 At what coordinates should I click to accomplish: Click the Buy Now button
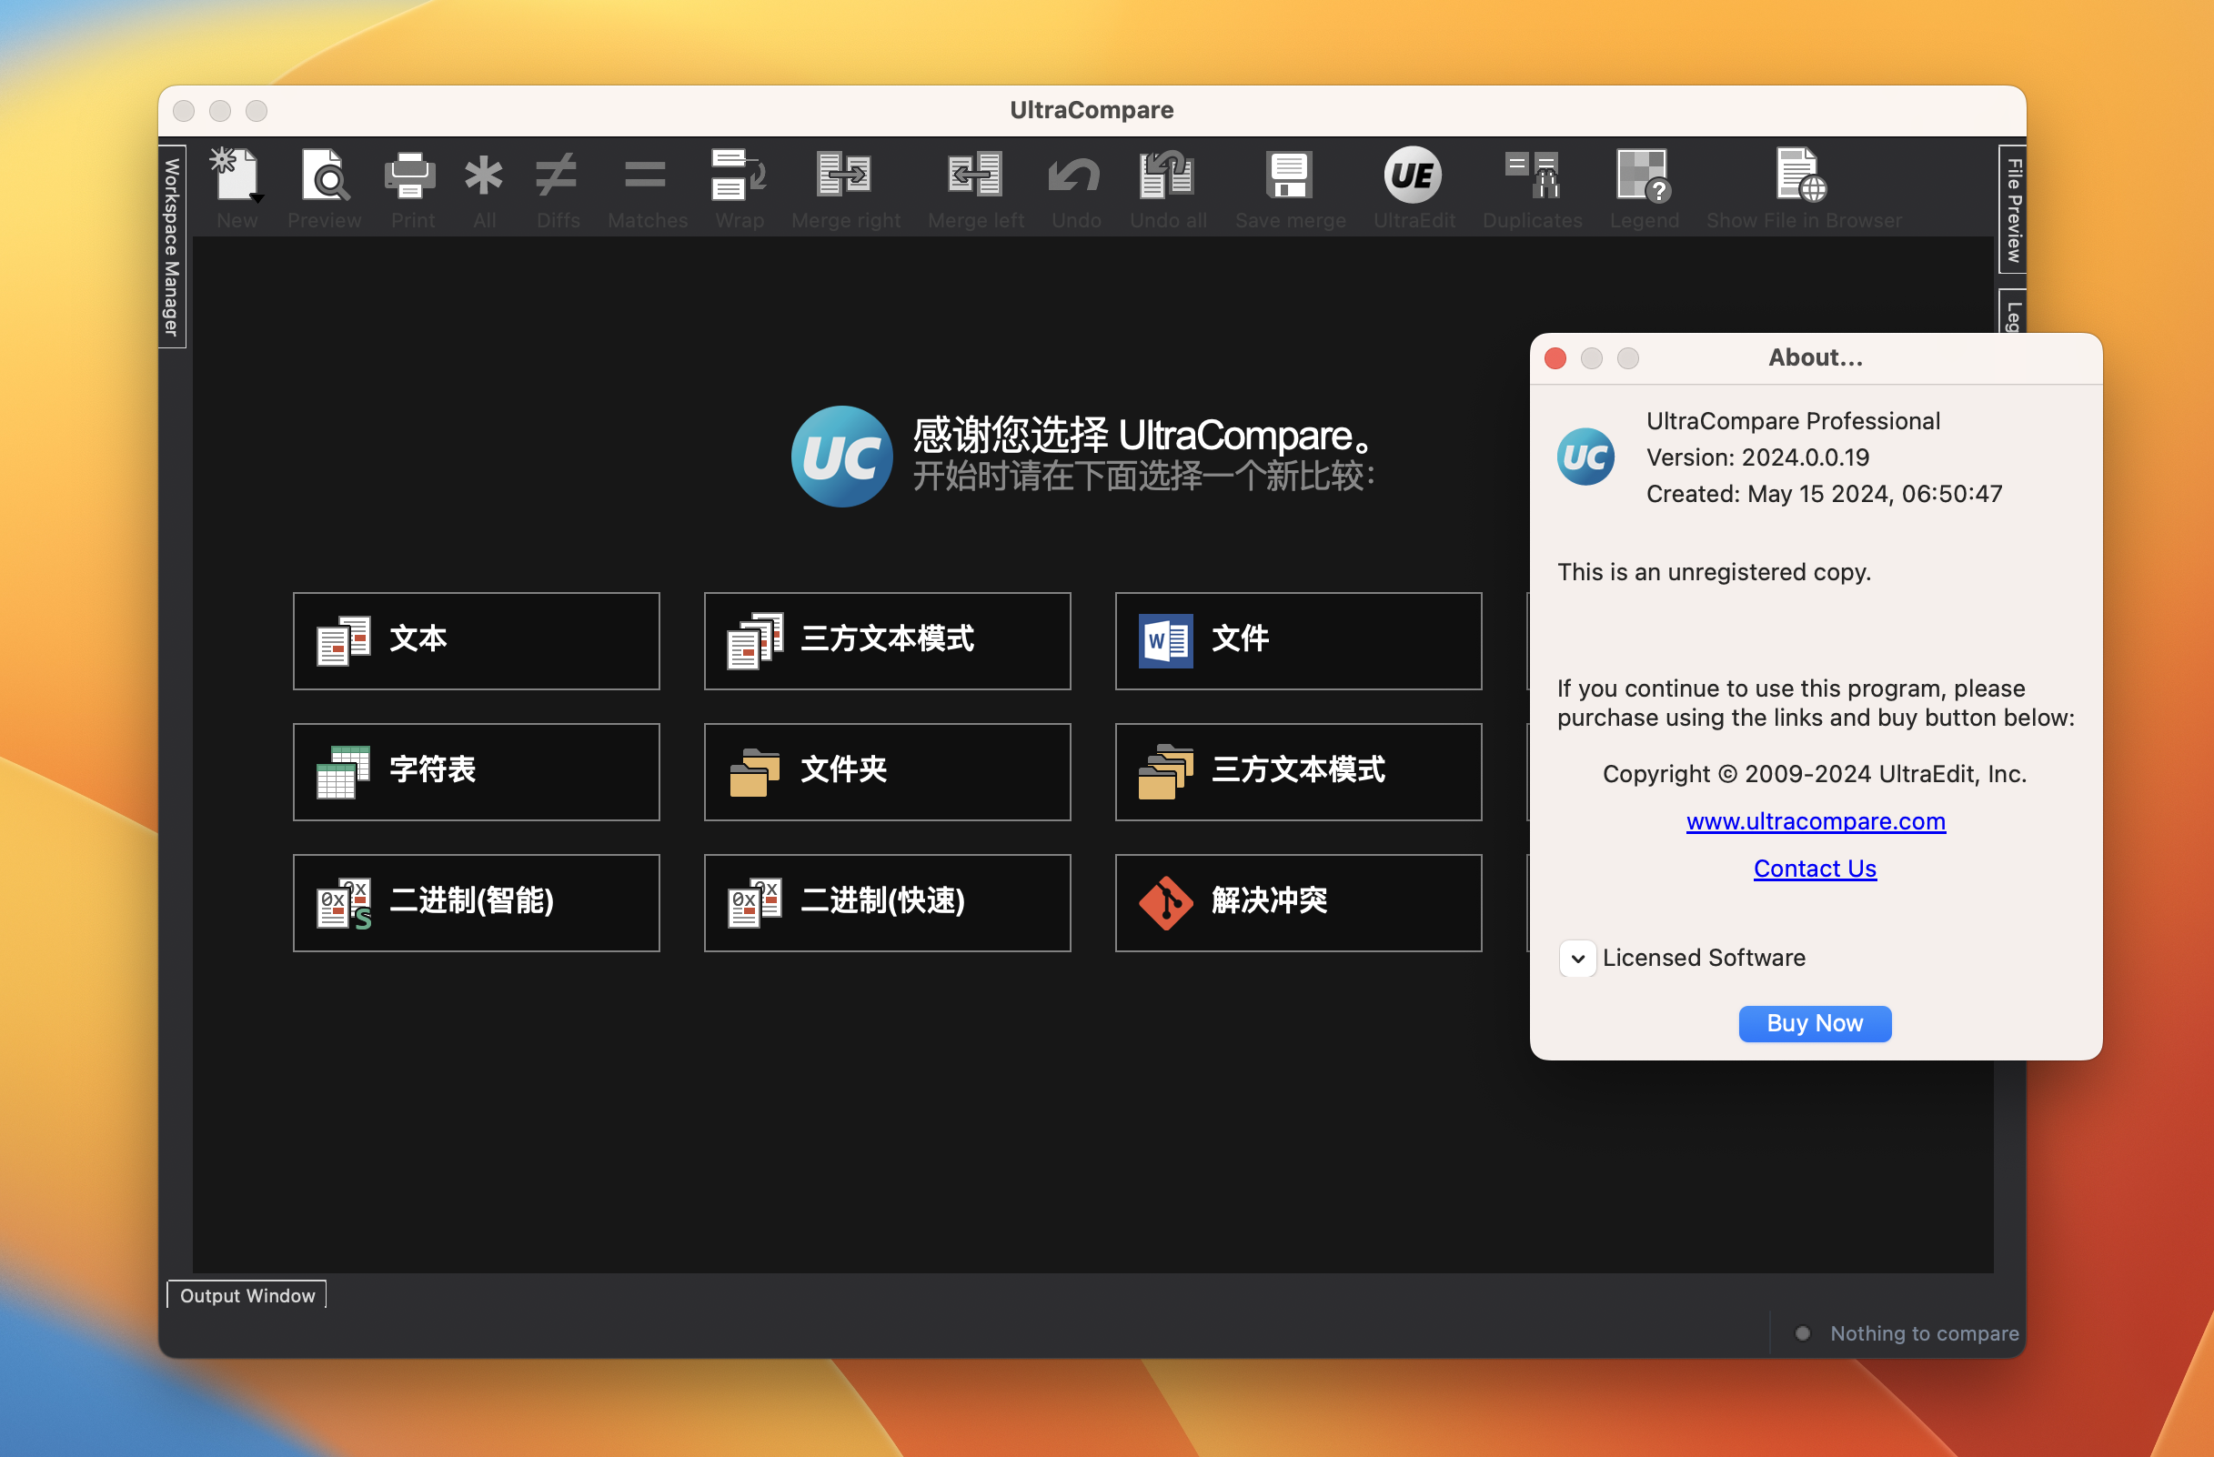(x=1814, y=1023)
